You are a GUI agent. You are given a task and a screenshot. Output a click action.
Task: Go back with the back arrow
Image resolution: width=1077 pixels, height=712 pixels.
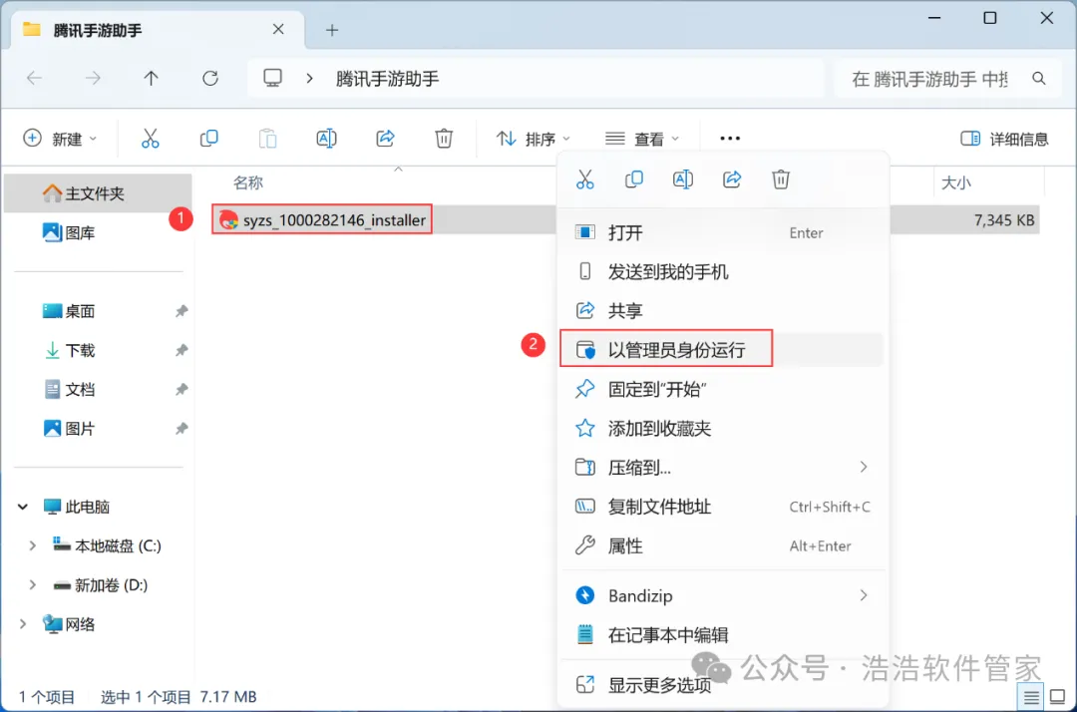34,78
